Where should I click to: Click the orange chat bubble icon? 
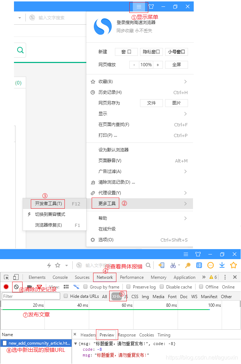(210, 265)
